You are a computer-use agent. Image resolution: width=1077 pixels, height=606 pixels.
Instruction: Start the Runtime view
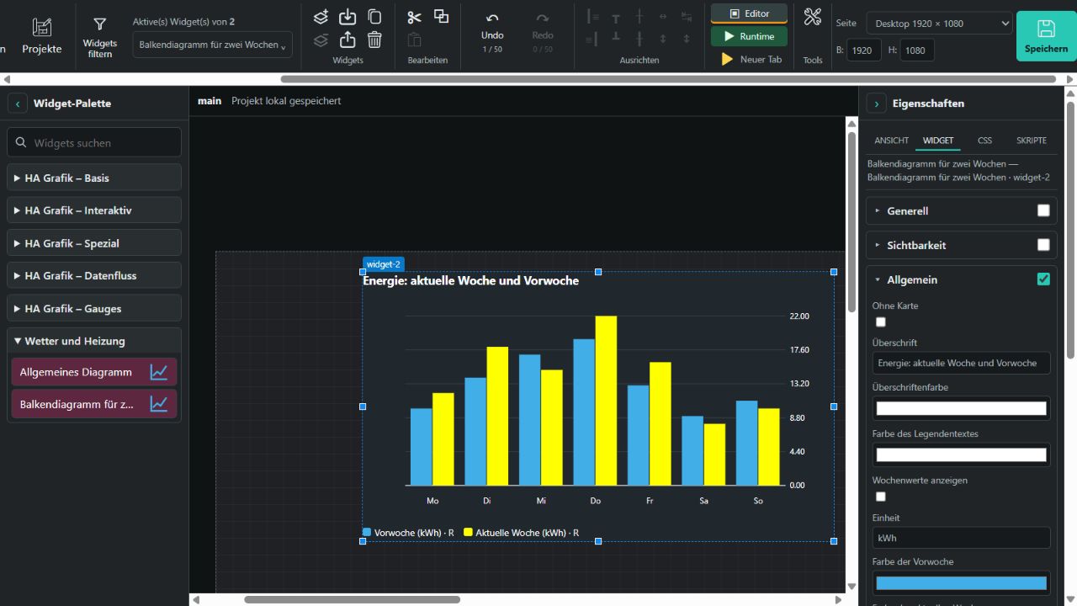pos(749,36)
